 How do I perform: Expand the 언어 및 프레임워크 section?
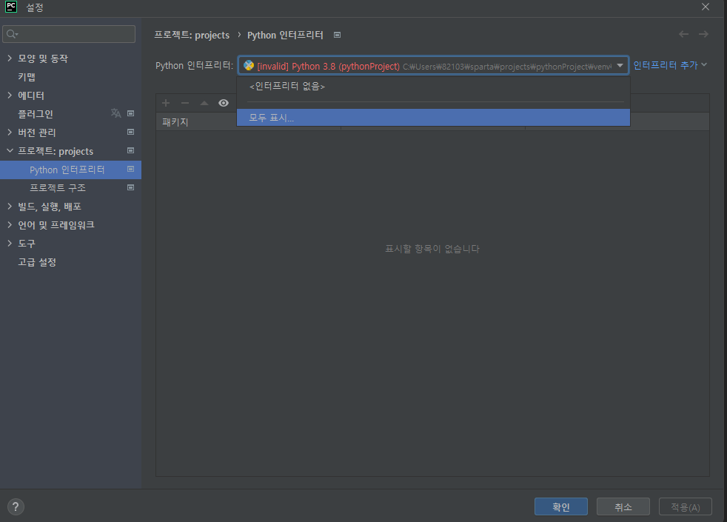click(x=10, y=225)
